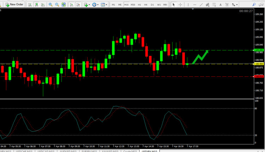Select the text label tool
This screenshot has height=152, width=265.
point(227,5)
